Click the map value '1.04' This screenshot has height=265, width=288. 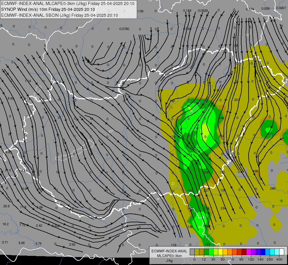28,81
